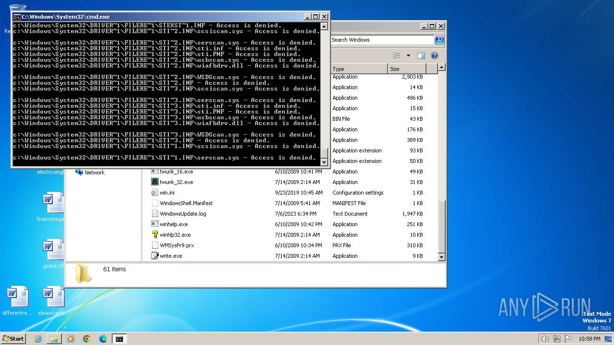Viewport: 614px width, 345px height.
Task: Click the folder icon in details pane
Action: (x=84, y=273)
